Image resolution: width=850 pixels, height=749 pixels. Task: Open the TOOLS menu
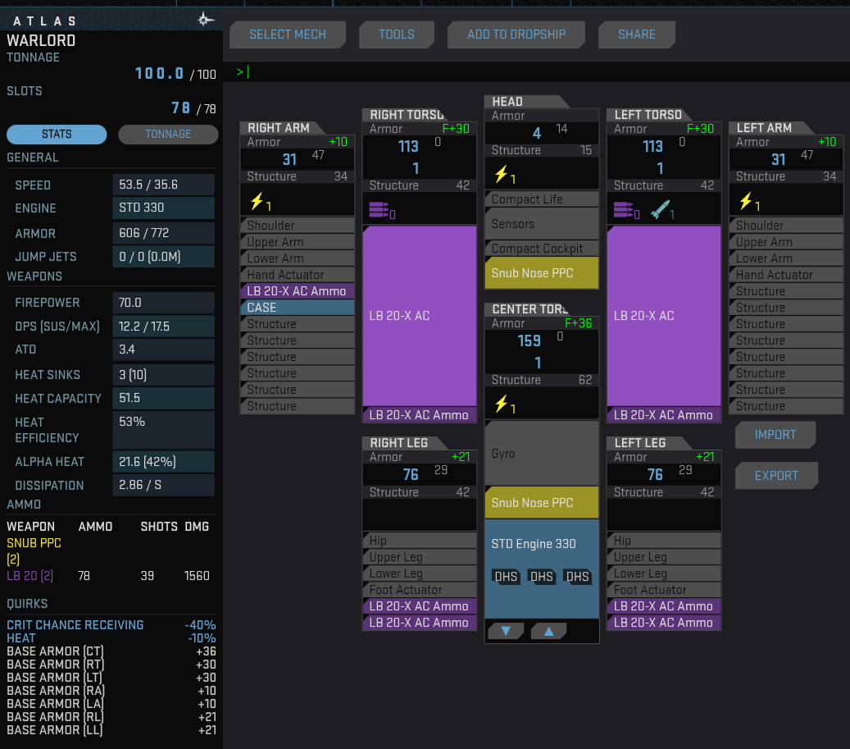pyautogui.click(x=396, y=34)
